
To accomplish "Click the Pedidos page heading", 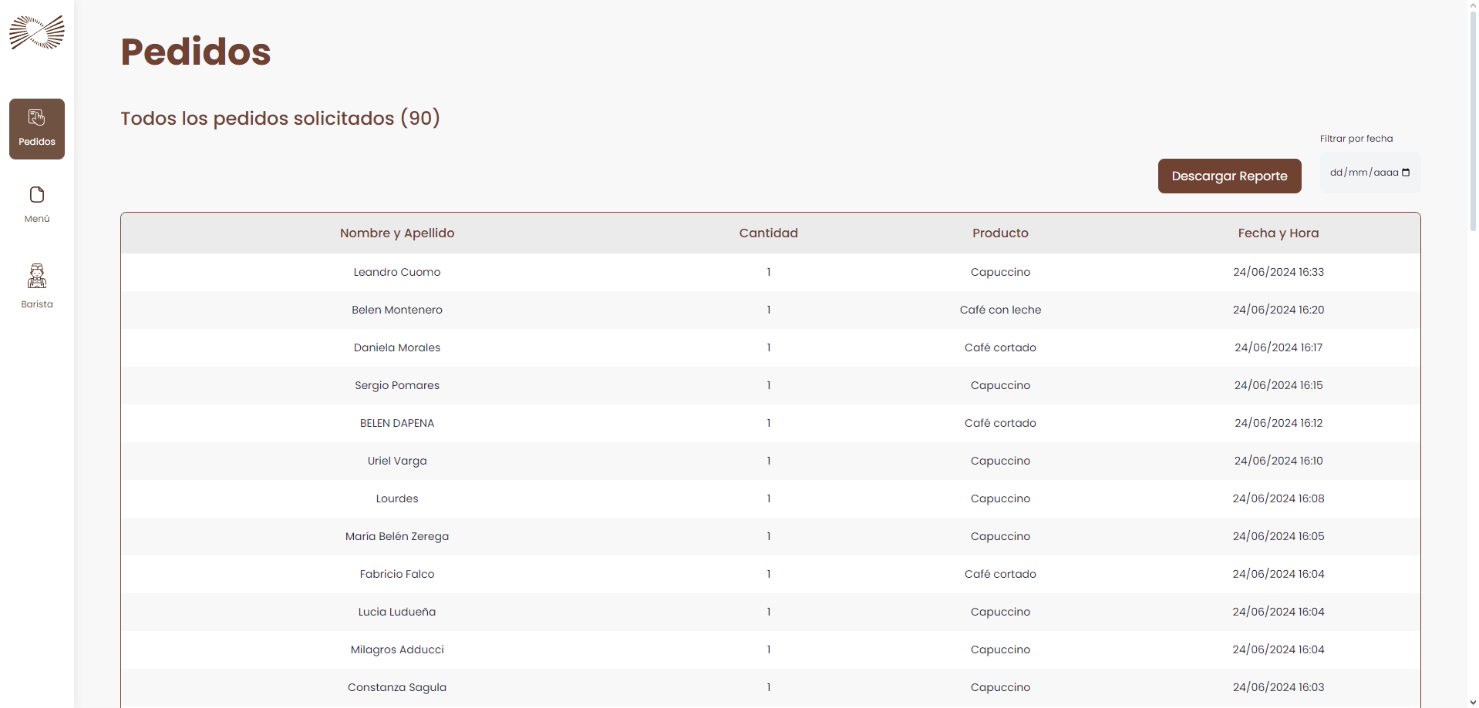I will click(x=196, y=52).
